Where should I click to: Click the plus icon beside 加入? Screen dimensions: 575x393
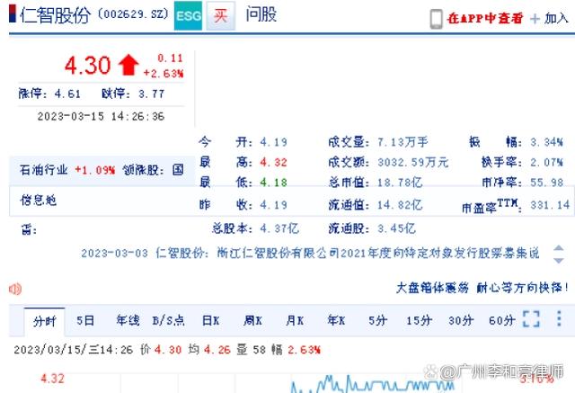535,19
